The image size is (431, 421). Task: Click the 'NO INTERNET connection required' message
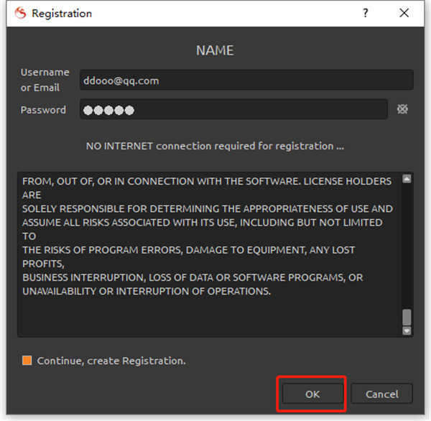click(x=215, y=146)
